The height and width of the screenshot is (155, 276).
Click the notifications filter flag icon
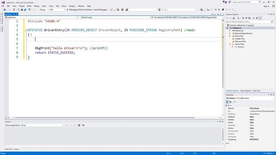click(x=225, y=2)
